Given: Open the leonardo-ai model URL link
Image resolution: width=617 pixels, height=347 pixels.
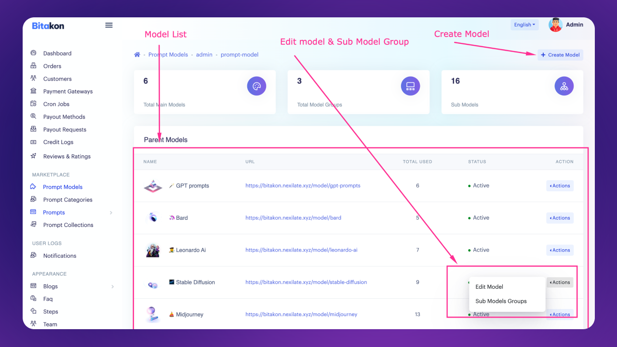Looking at the screenshot, I should coord(301,250).
